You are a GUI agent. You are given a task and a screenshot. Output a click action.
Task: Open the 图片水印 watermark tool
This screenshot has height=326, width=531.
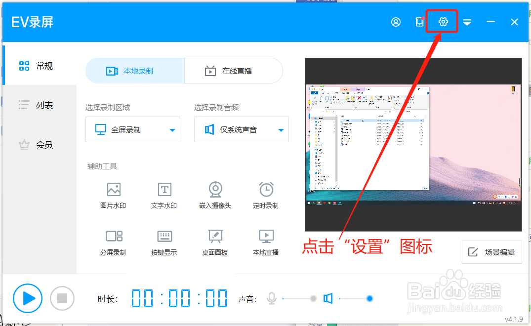(113, 194)
